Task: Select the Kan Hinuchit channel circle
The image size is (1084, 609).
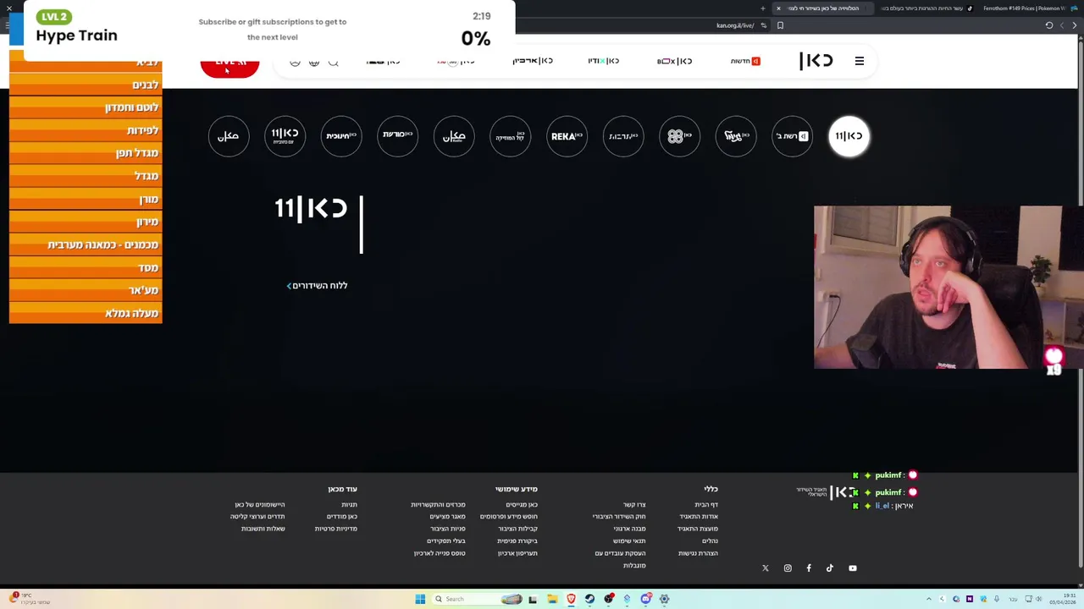Action: [x=341, y=136]
